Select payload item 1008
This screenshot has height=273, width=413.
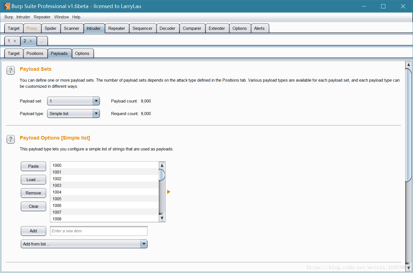[104, 219]
